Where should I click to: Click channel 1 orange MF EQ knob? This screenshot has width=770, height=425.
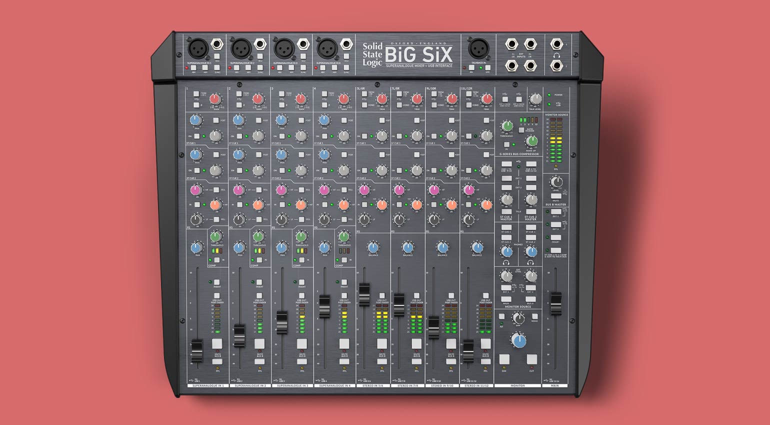(215, 204)
